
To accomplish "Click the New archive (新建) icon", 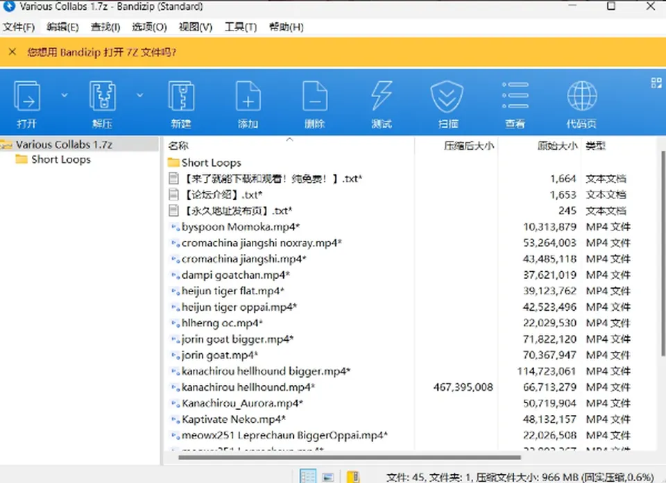I will click(x=181, y=103).
